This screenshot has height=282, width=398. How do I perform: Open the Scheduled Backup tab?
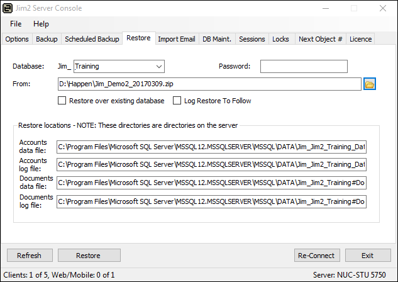[92, 39]
